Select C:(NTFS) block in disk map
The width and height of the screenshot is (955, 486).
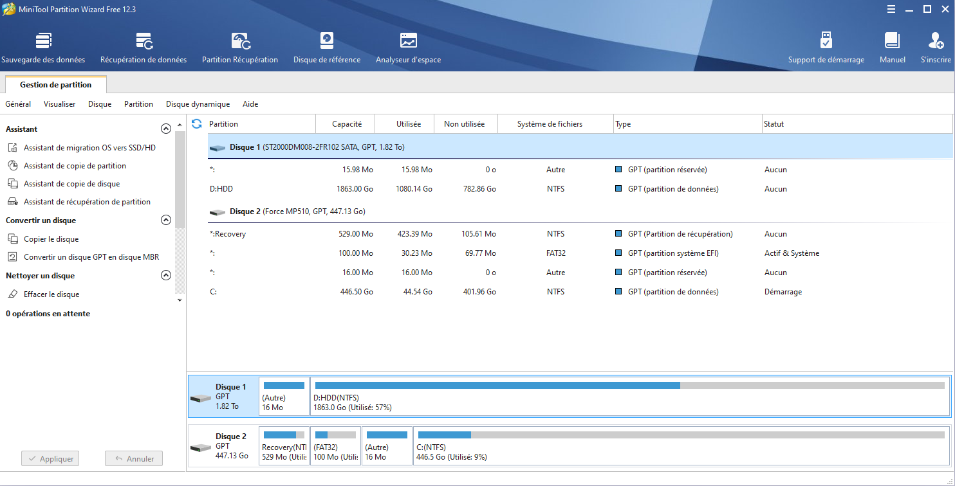coord(681,446)
